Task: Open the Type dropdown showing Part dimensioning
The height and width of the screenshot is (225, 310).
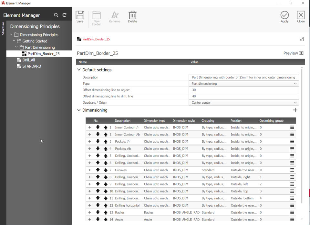Action: 295,83
